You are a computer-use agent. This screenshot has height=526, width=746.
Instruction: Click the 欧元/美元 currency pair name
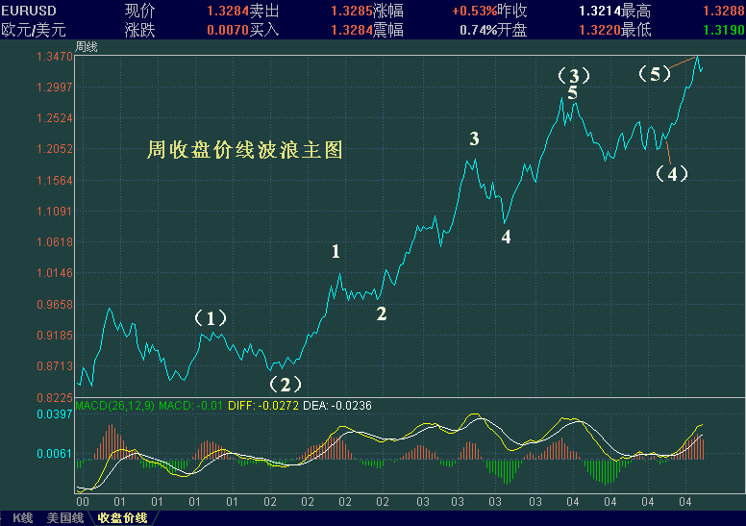coord(34,30)
